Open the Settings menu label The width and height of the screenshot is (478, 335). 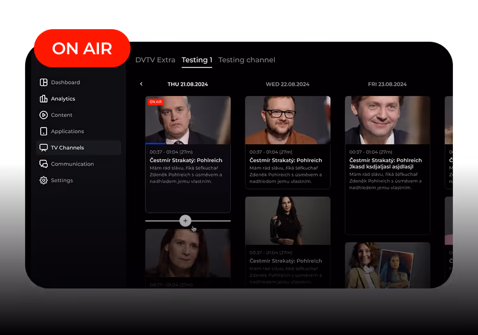(x=62, y=181)
